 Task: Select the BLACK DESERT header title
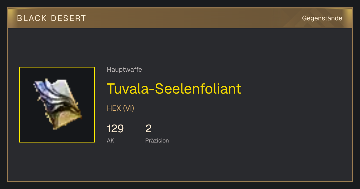[x=52, y=18]
